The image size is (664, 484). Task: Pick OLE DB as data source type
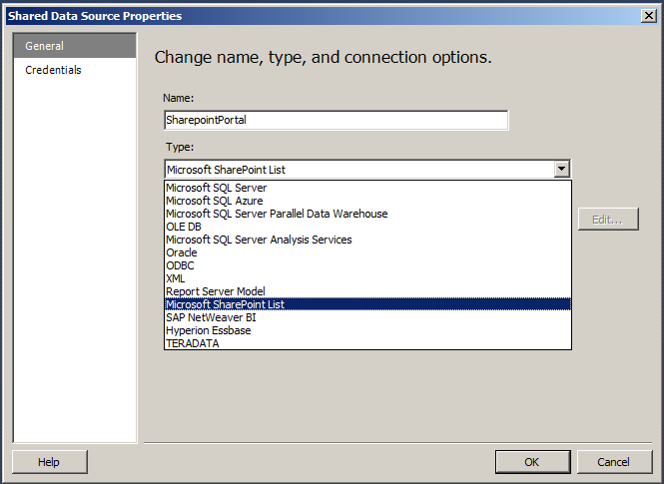[367, 227]
